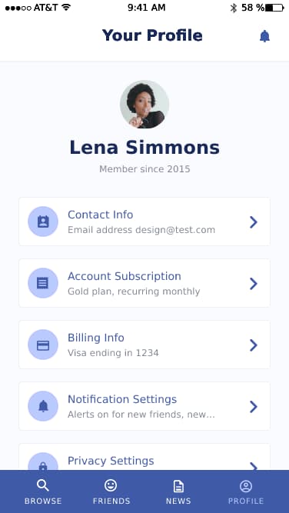Viewport: 289px width, 513px height.
Task: Switch to the Profile tab
Action: point(246,492)
